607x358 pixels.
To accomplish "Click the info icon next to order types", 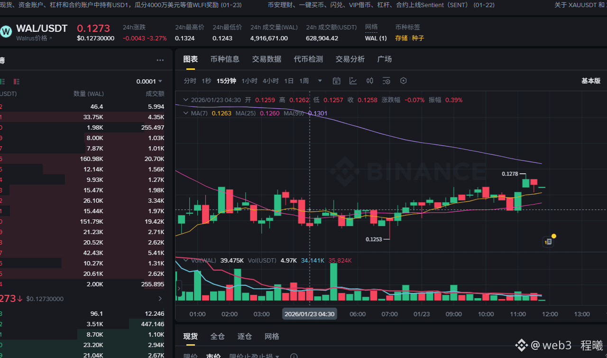I will pos(294,356).
